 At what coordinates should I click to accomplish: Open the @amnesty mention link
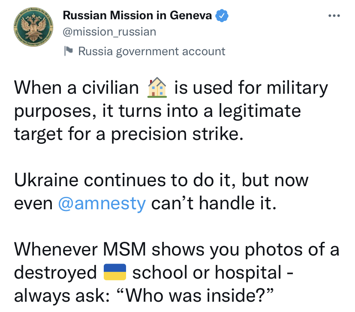102,203
